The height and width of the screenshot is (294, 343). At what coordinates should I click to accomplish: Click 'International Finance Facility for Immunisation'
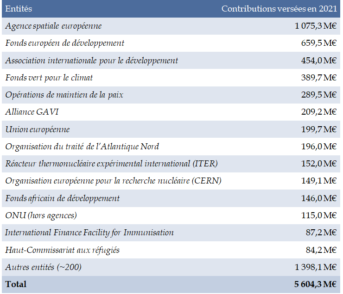tap(89, 233)
